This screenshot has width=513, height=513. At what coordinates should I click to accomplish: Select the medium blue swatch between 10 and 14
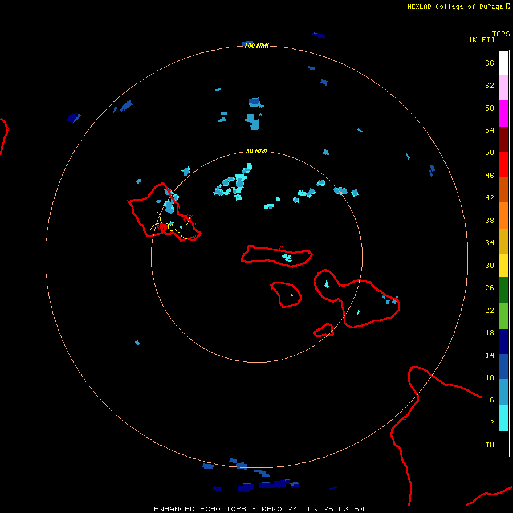tap(503, 367)
